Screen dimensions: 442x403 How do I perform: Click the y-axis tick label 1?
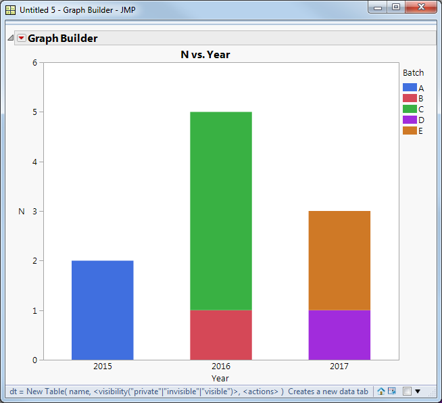(34, 310)
